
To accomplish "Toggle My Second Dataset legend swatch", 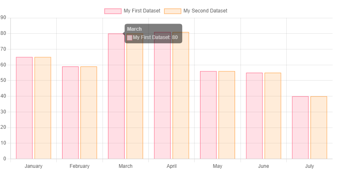I will tap(173, 11).
